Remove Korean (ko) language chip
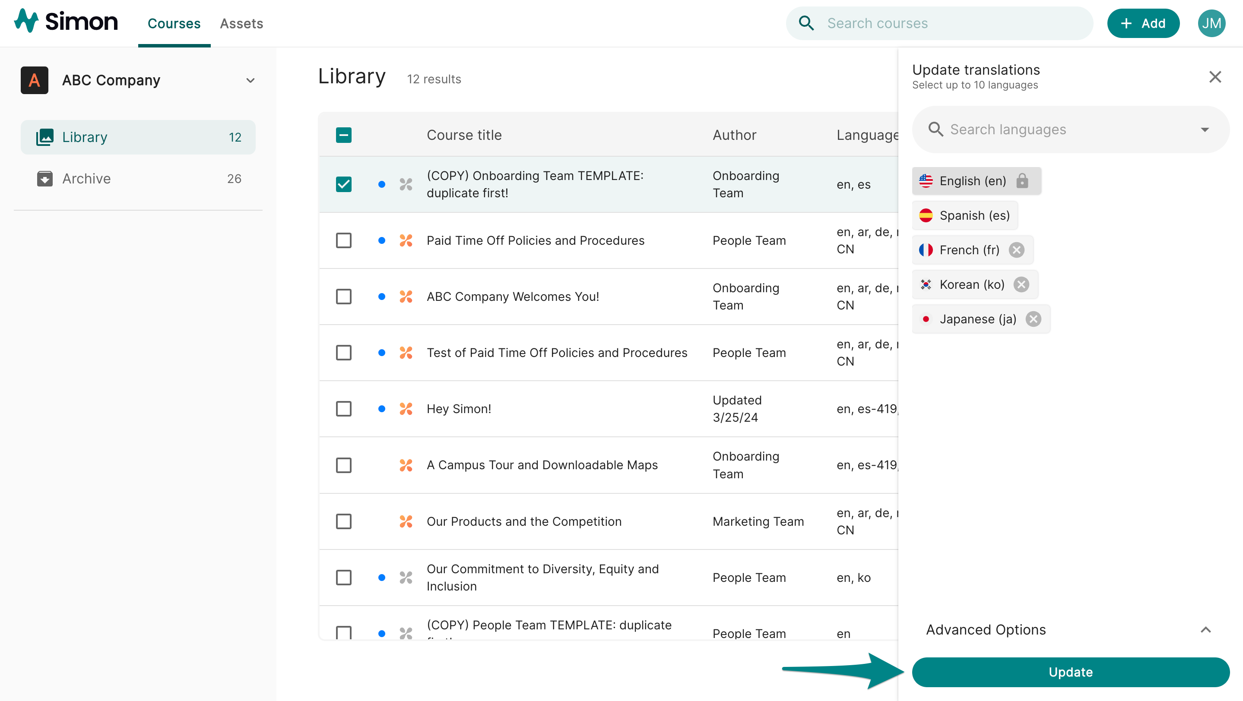This screenshot has height=701, width=1243. pos(1021,284)
